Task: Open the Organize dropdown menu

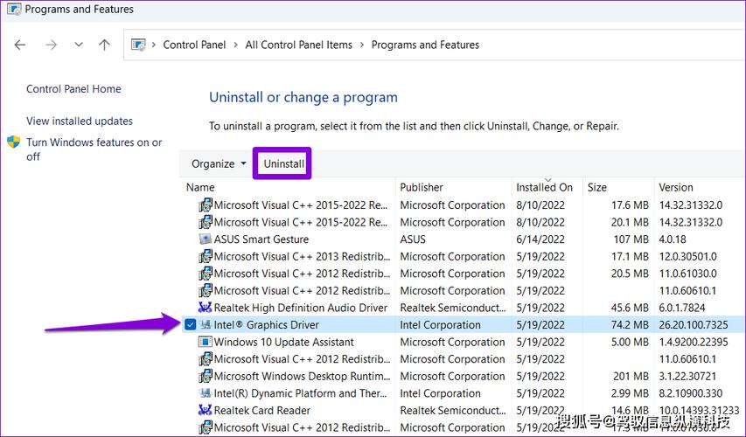Action: 219,163
